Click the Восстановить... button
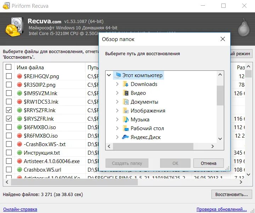Image resolution: width=255 pixels, height=213 pixels. 232,194
